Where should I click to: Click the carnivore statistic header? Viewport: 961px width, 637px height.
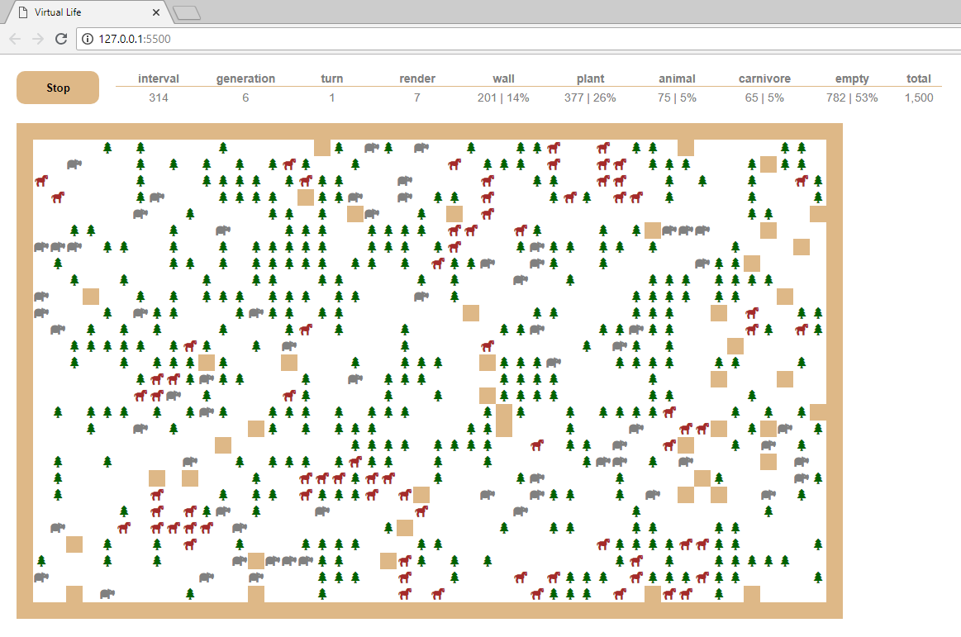click(764, 78)
